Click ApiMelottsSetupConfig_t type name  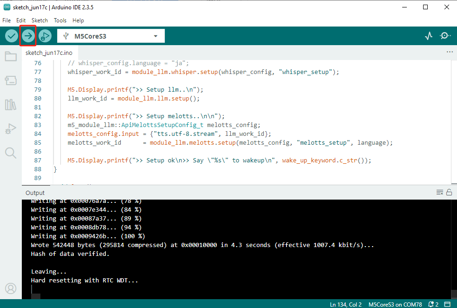coord(163,125)
